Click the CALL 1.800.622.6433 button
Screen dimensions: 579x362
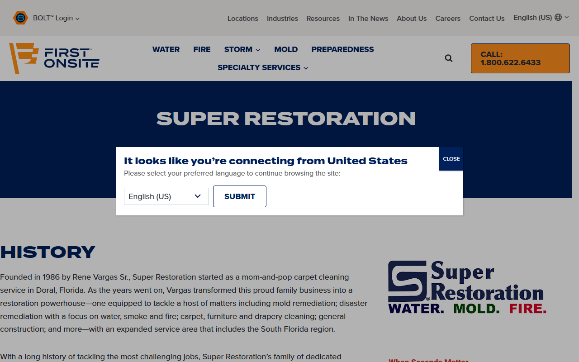pos(520,58)
